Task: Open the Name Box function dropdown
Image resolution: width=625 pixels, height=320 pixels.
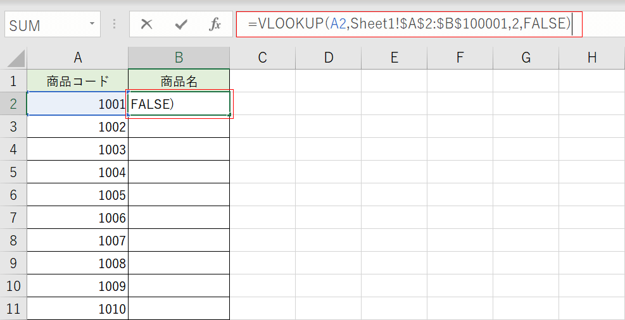Action: [92, 24]
